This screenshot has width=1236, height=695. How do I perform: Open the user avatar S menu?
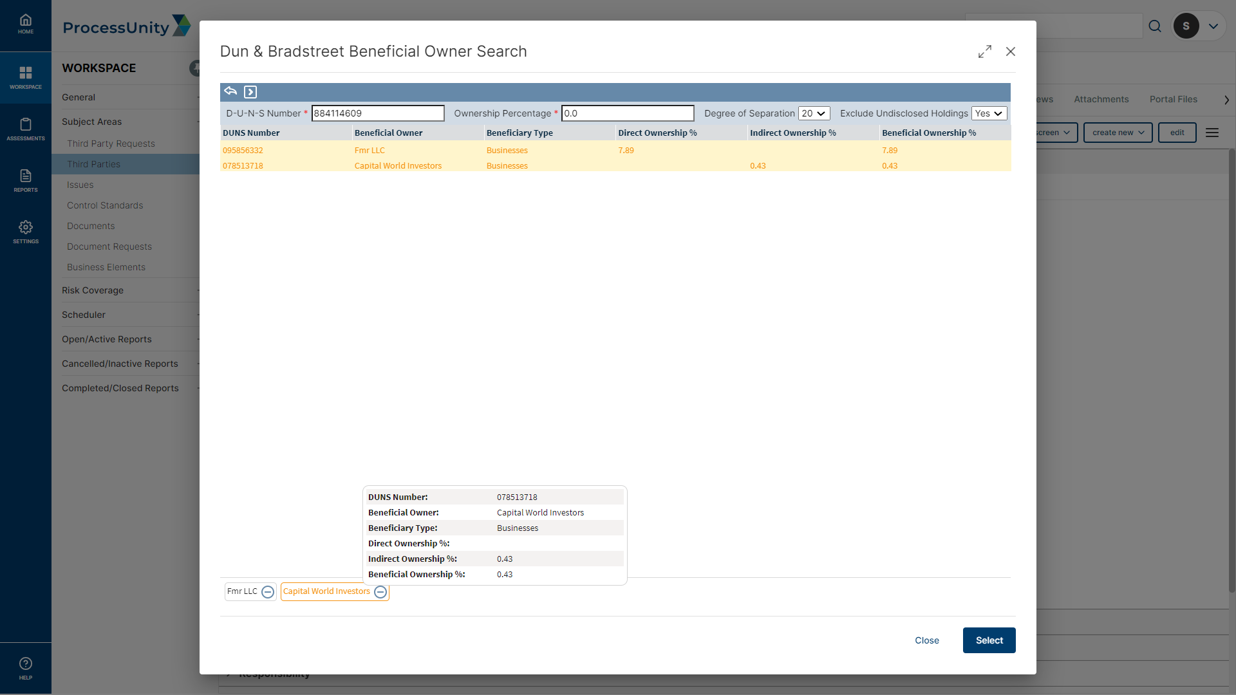click(x=1186, y=26)
